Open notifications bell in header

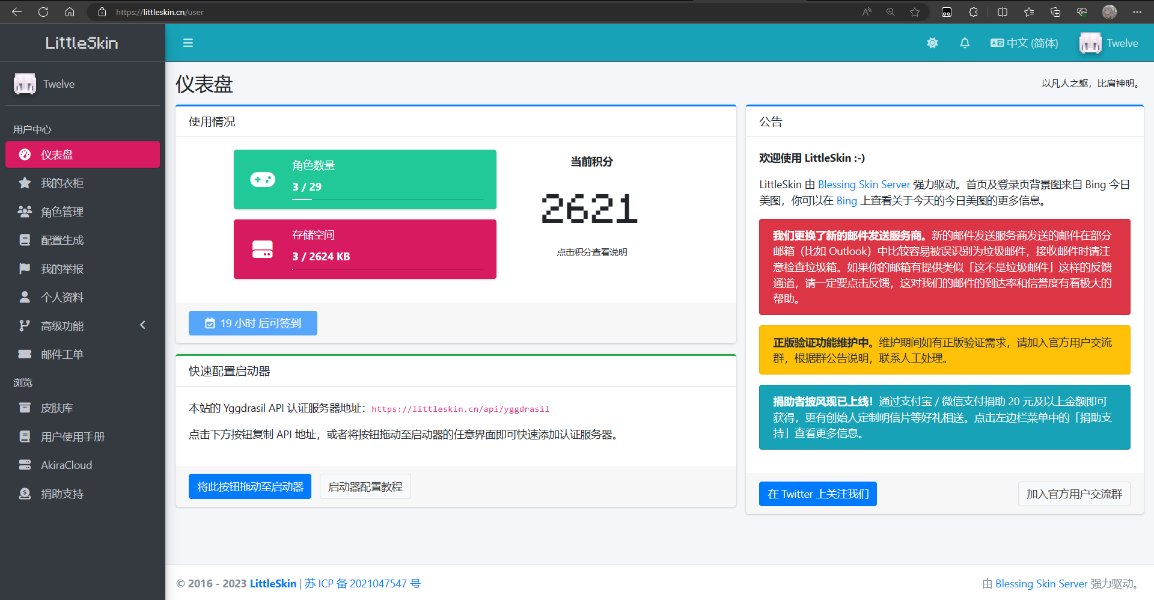click(965, 43)
